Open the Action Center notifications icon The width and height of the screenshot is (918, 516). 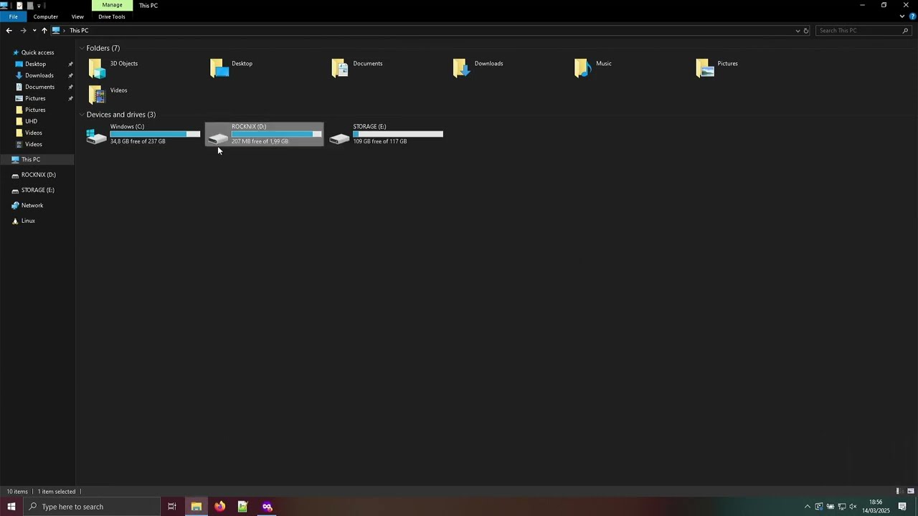[903, 507]
